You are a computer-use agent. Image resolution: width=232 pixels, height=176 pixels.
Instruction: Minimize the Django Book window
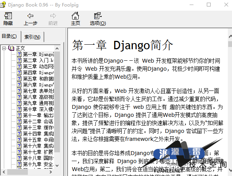[x=192, y=5]
